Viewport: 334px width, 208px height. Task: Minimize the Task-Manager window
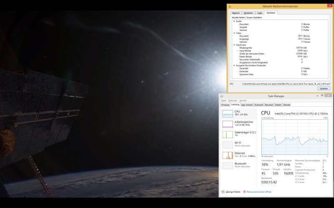[317, 96]
